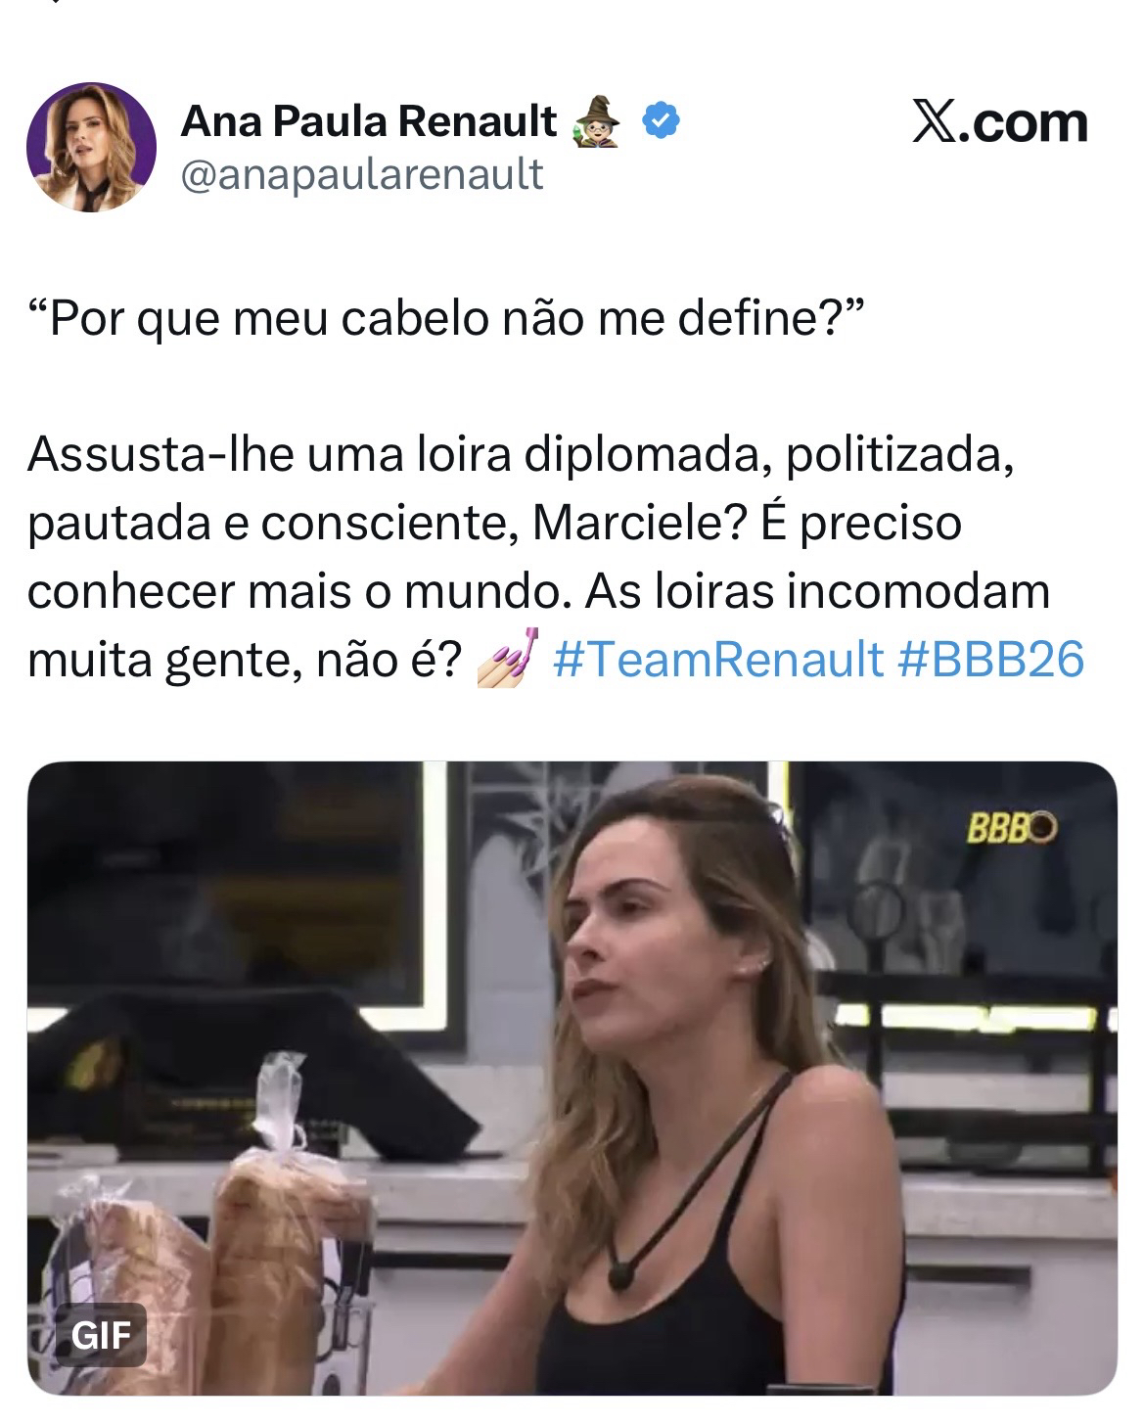
Task: Click the blue verified checkmark badge
Action: [661, 121]
